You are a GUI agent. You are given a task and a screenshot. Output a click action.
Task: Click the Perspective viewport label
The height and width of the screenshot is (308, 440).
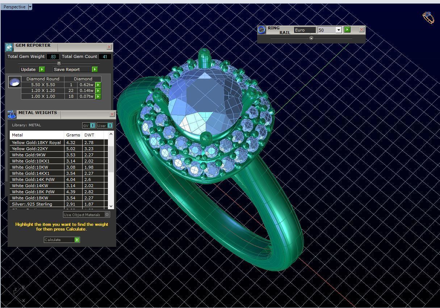point(14,7)
